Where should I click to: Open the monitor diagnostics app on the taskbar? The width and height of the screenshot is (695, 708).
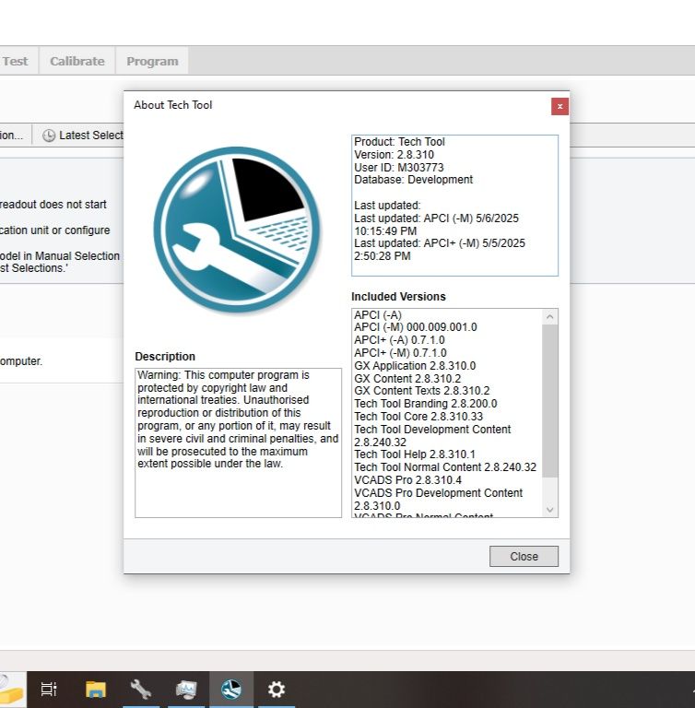click(x=186, y=689)
